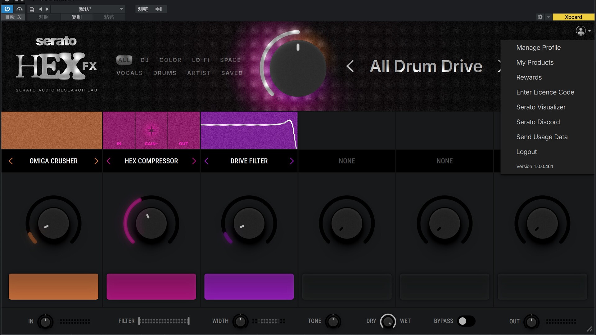Toggle 自动: 关 automation setting

pos(13,17)
